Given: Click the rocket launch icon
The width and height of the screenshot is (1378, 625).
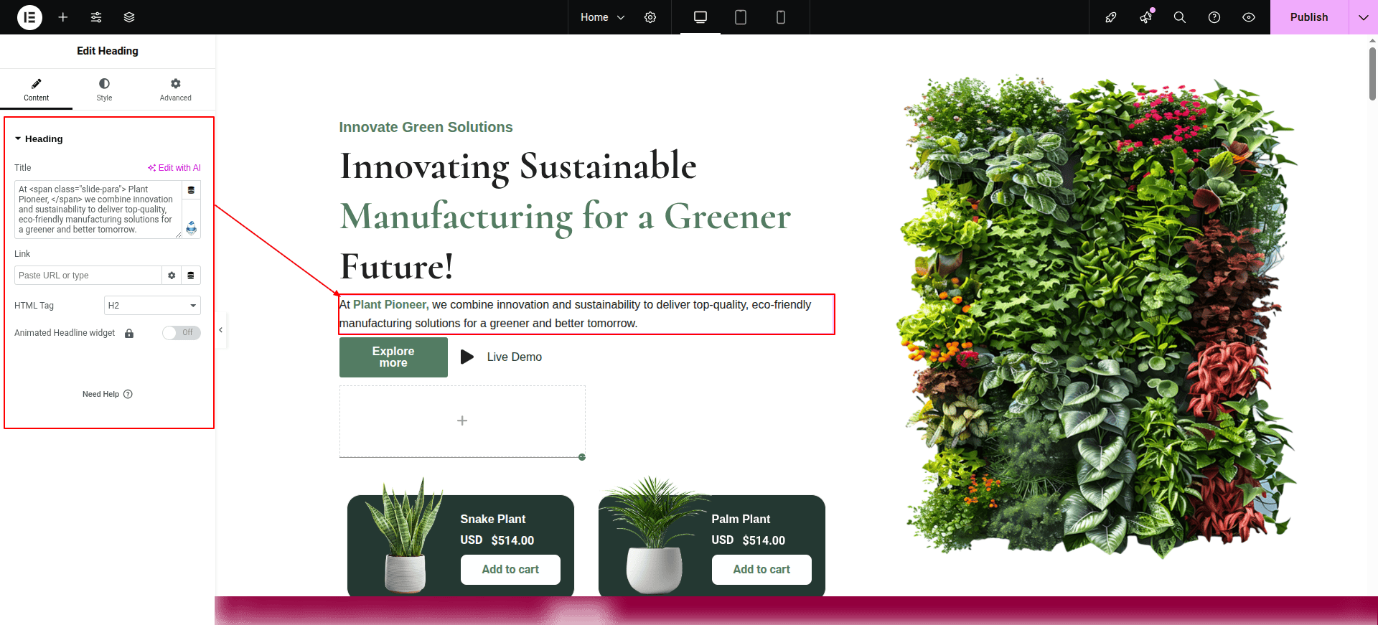Looking at the screenshot, I should (x=1111, y=17).
